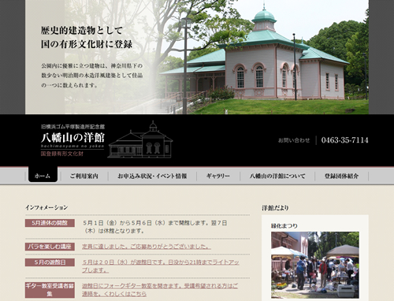Screen dimensions: 394x301
Task: Go to お申込み状況・イベント情報 page
Action: pos(152,176)
